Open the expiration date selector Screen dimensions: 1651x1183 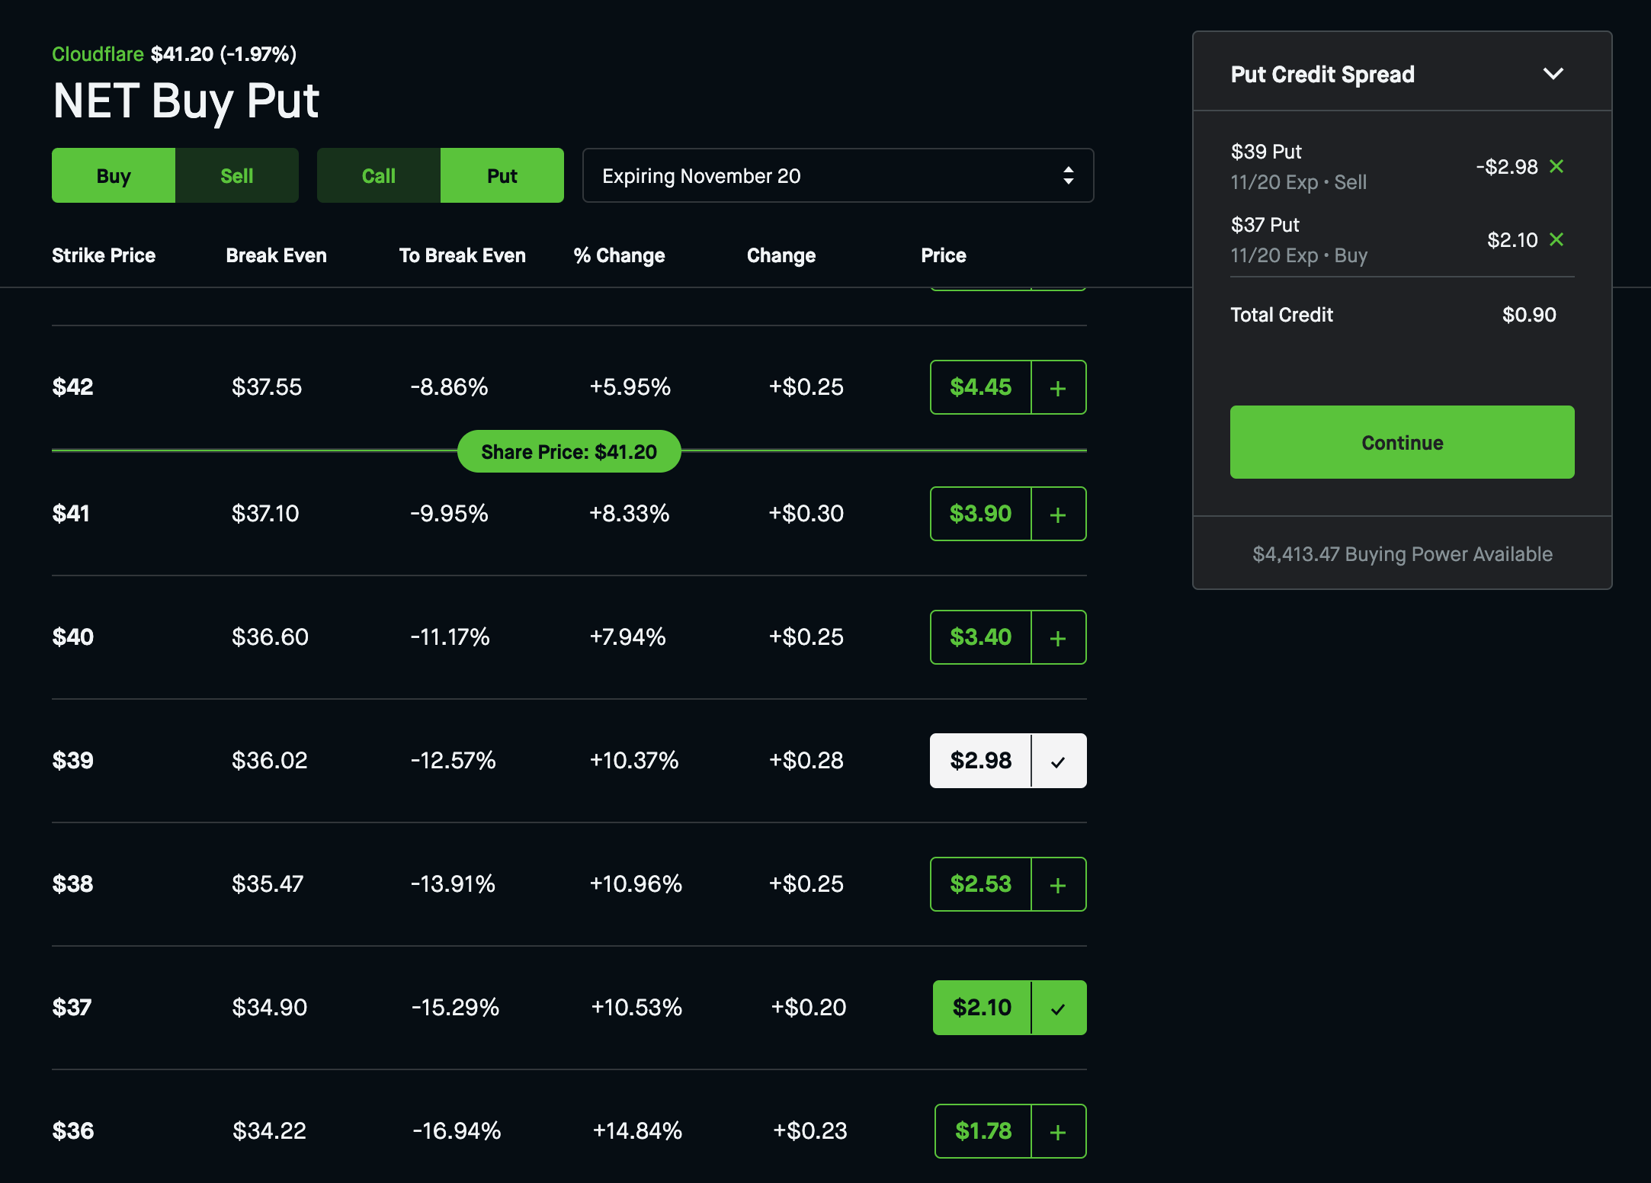click(x=839, y=175)
